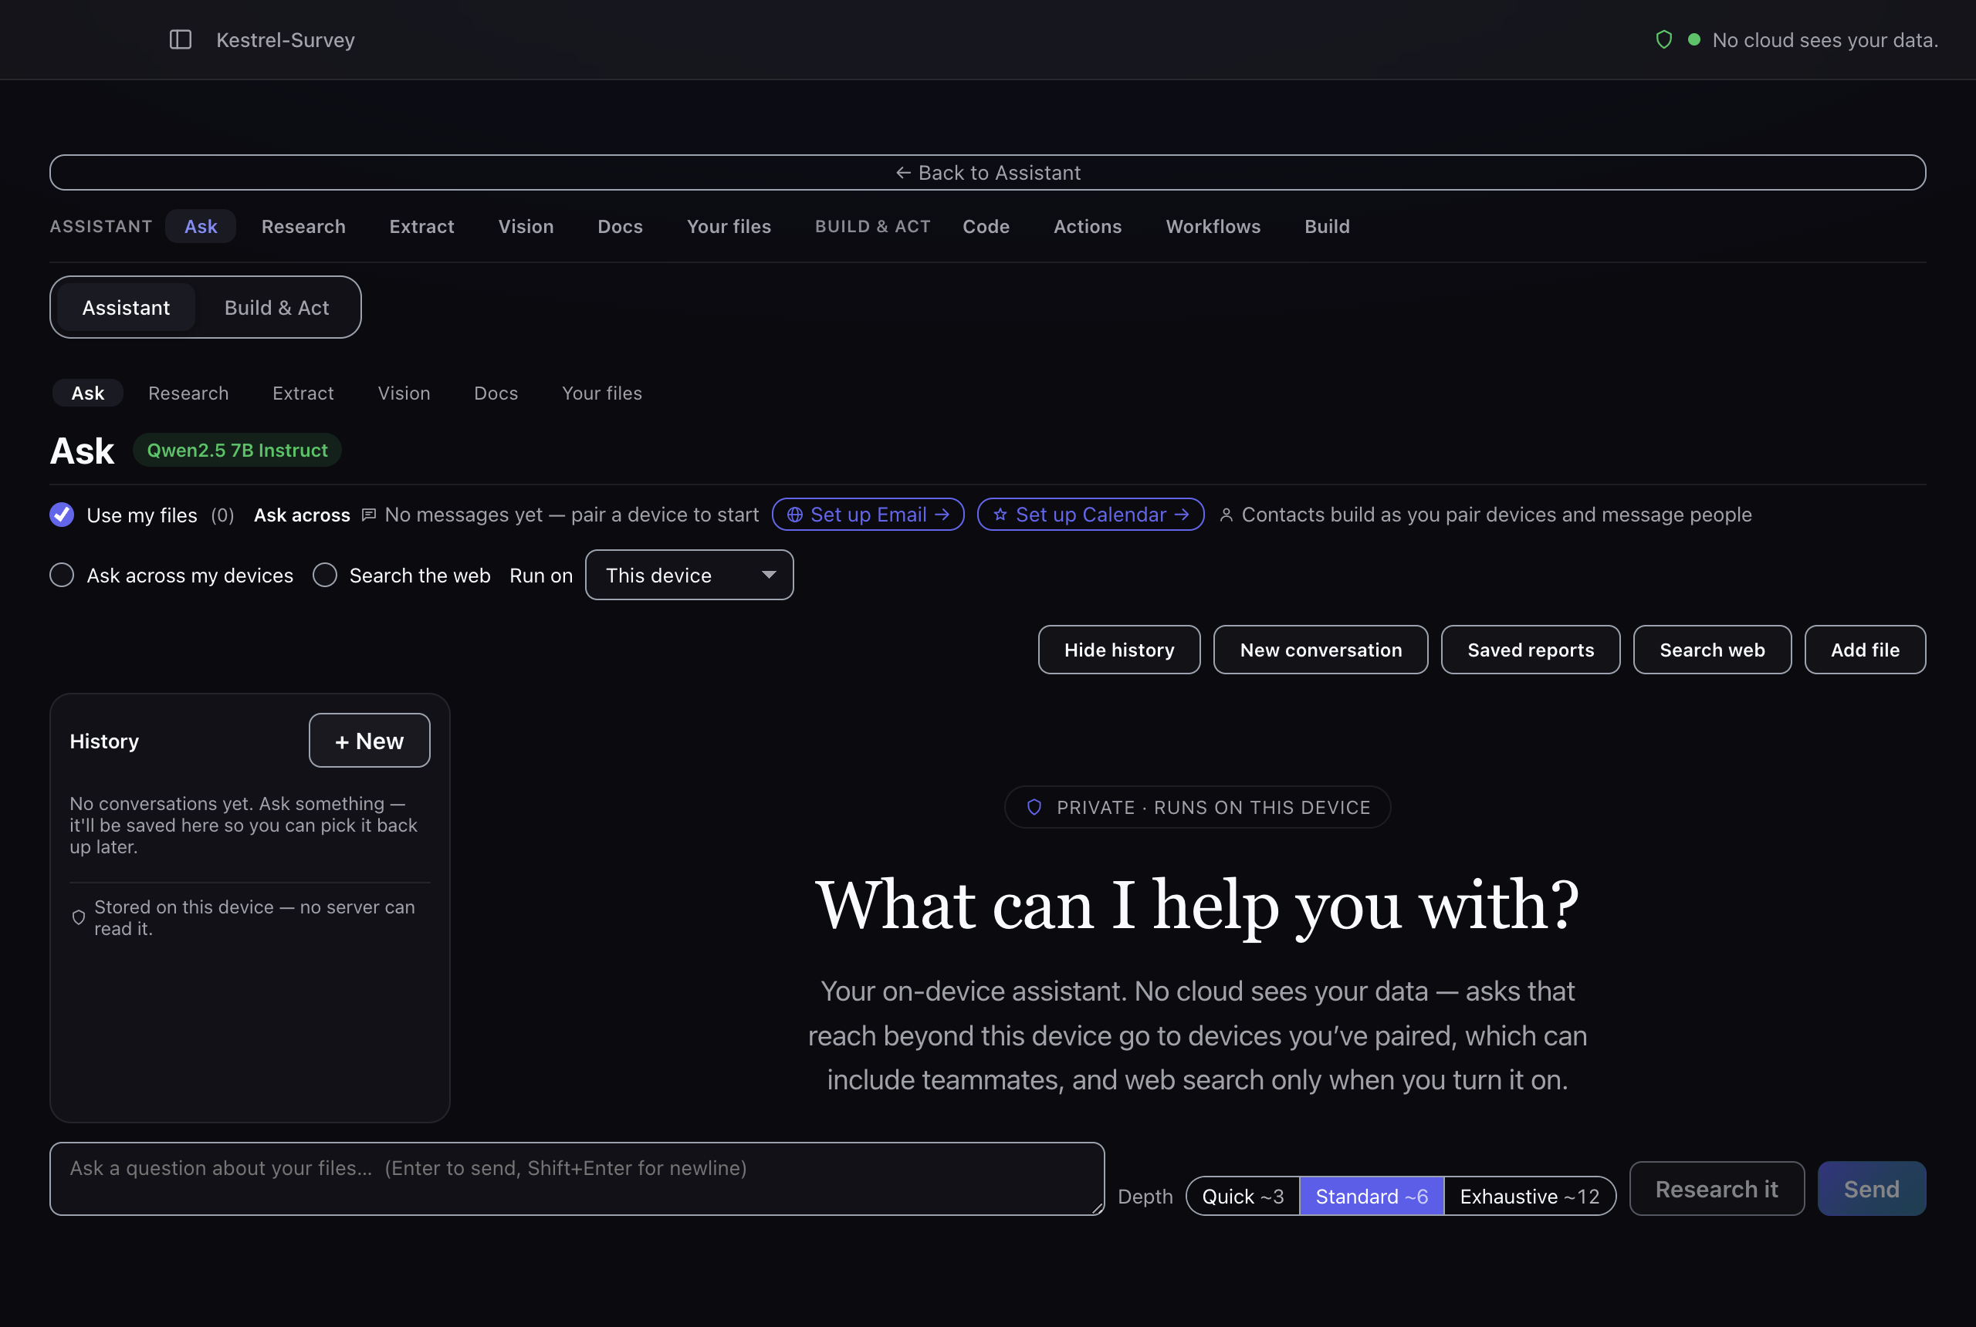1976x1327 pixels.
Task: Click the Send button
Action: [1871, 1189]
